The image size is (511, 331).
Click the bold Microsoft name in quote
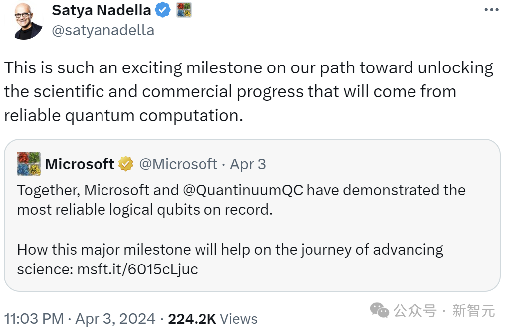pos(80,164)
